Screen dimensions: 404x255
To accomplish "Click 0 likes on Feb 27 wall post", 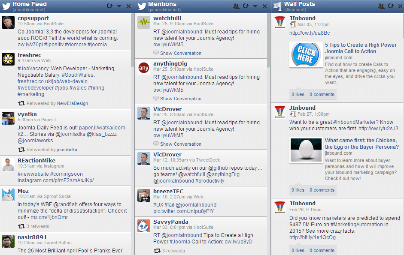I will point(298,190).
